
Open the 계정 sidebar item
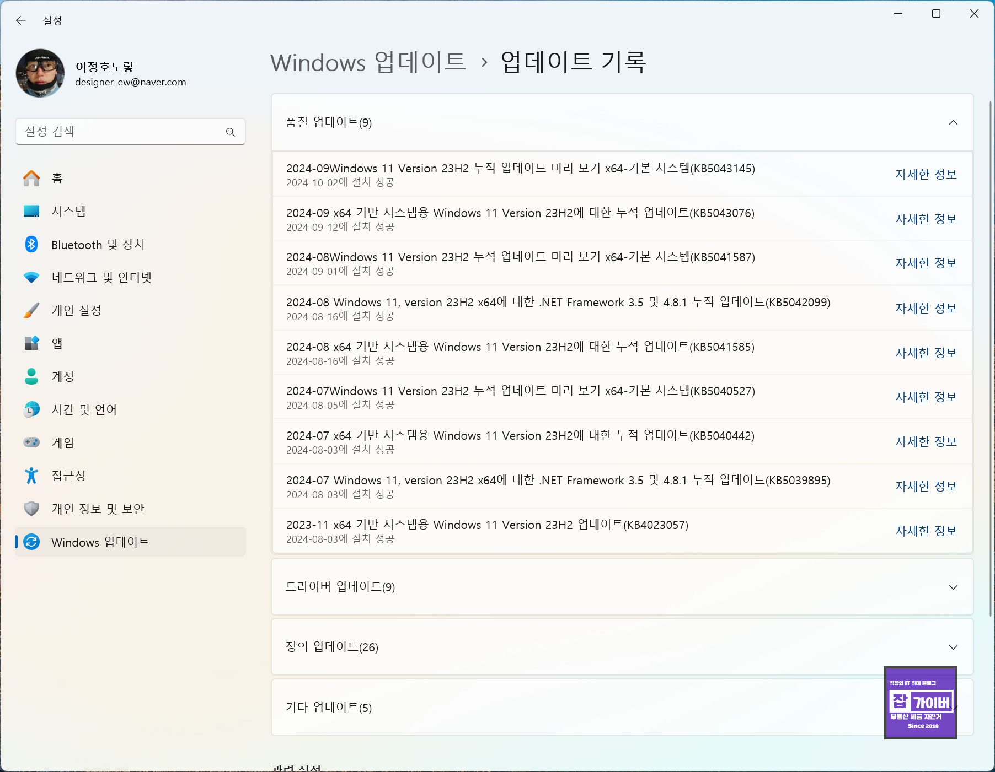[130, 376]
